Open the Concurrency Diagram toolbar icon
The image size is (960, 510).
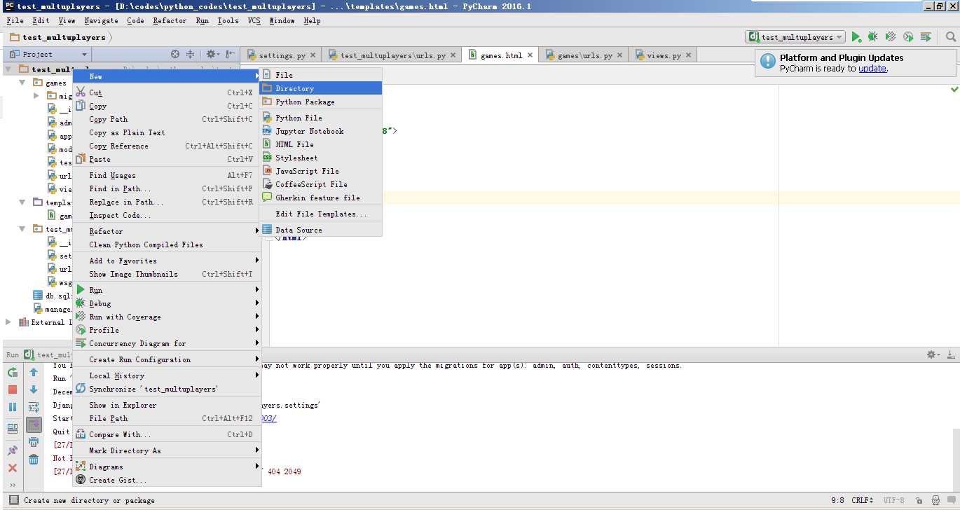(x=926, y=37)
